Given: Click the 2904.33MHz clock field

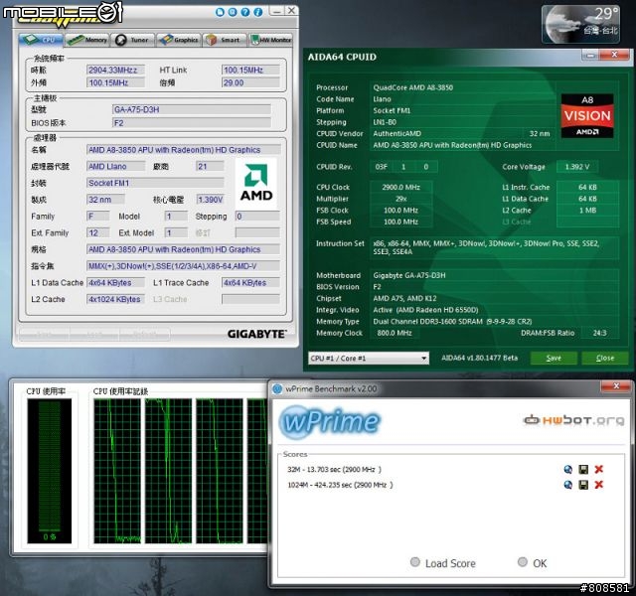Looking at the screenshot, I should click(115, 71).
